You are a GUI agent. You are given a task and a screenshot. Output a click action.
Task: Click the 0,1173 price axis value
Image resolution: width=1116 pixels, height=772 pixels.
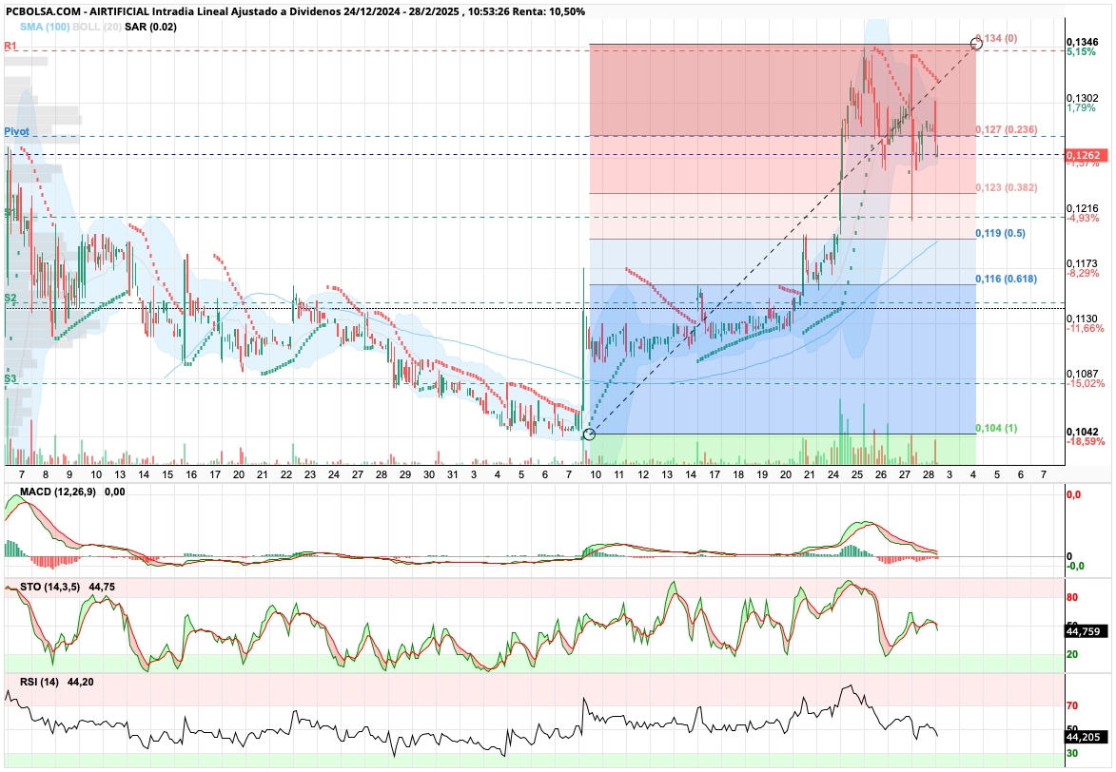[x=1083, y=263]
